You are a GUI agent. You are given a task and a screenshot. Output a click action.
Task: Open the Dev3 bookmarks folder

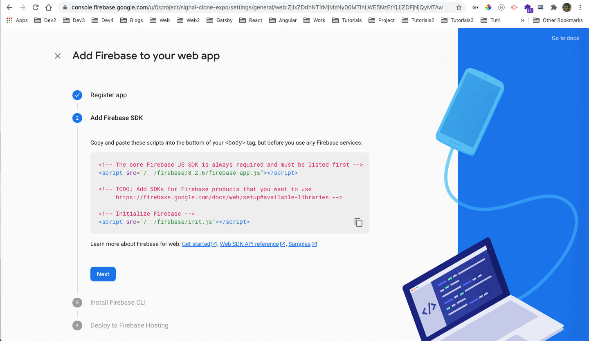pos(74,20)
